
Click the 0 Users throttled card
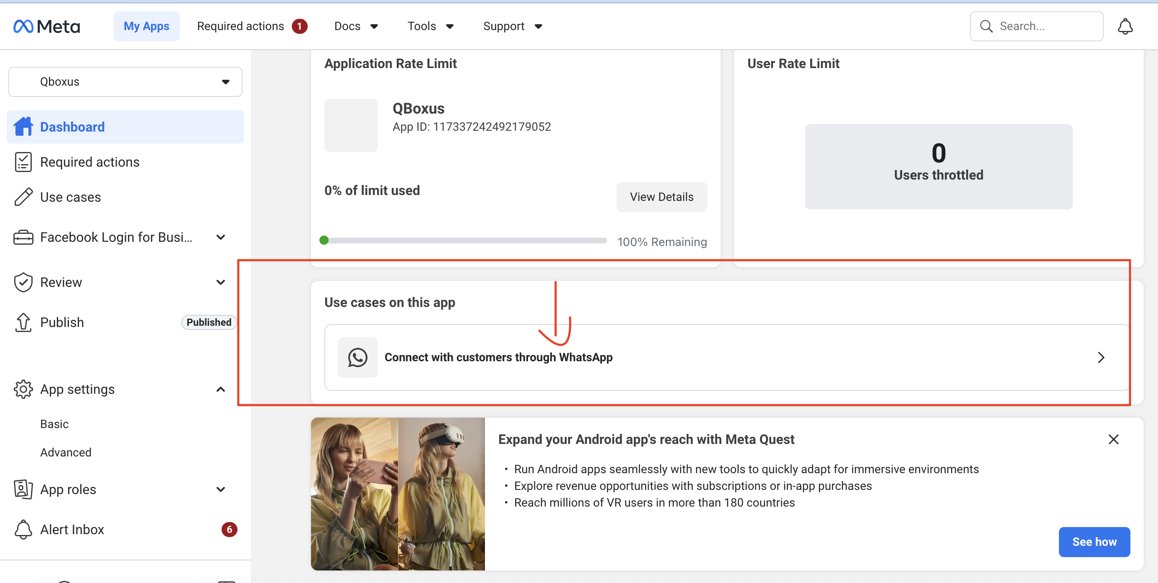point(939,167)
